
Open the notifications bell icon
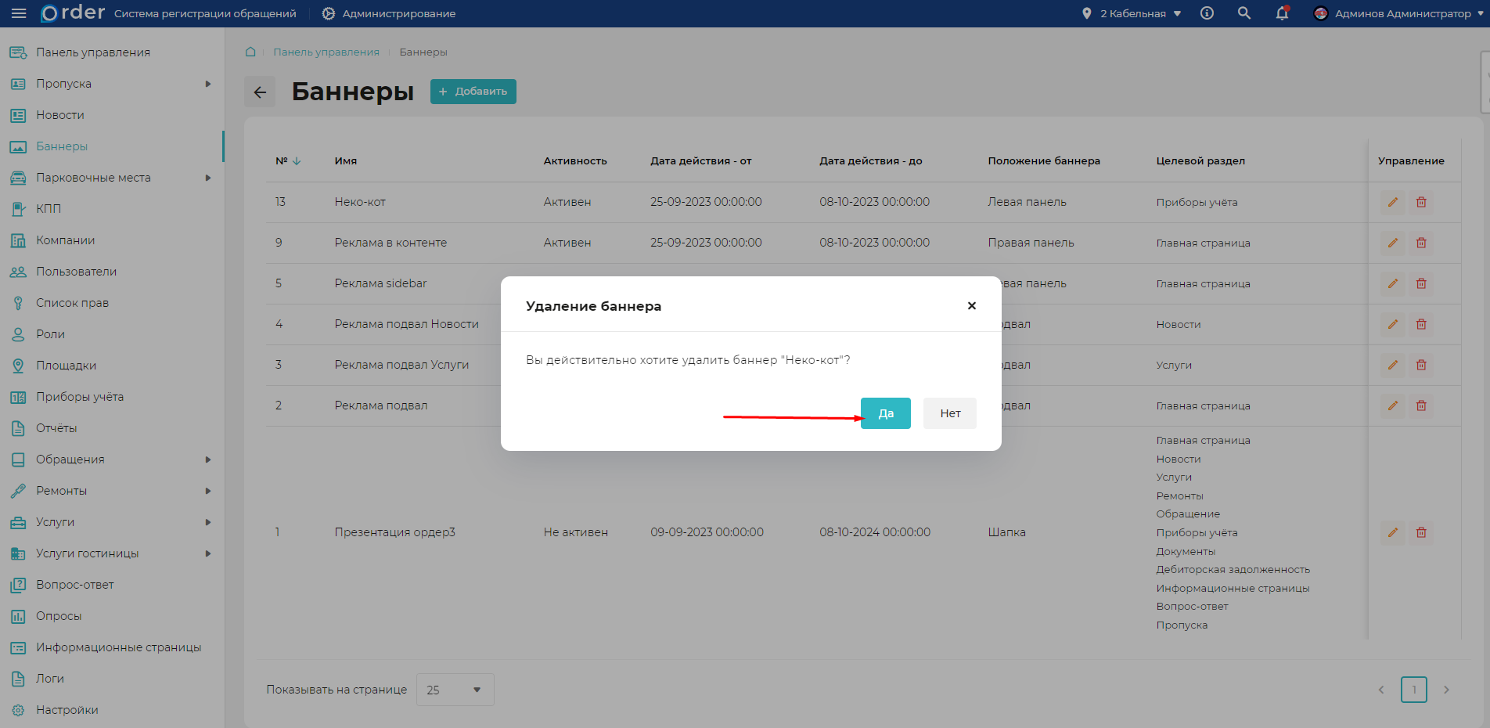coord(1282,13)
